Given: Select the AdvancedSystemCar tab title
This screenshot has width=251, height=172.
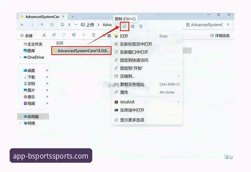Looking at the screenshot, I should coord(42,17).
